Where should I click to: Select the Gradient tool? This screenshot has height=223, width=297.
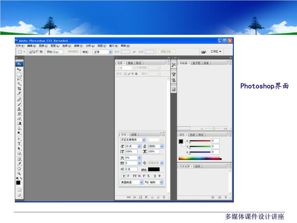(19, 123)
